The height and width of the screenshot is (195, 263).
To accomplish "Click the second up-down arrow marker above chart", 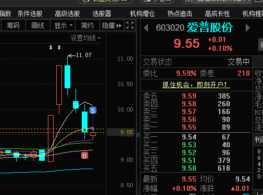I will pyautogui.click(x=59, y=47).
